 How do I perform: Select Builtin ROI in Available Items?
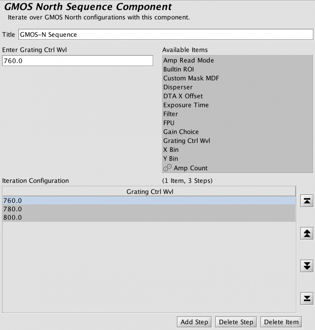237,69
